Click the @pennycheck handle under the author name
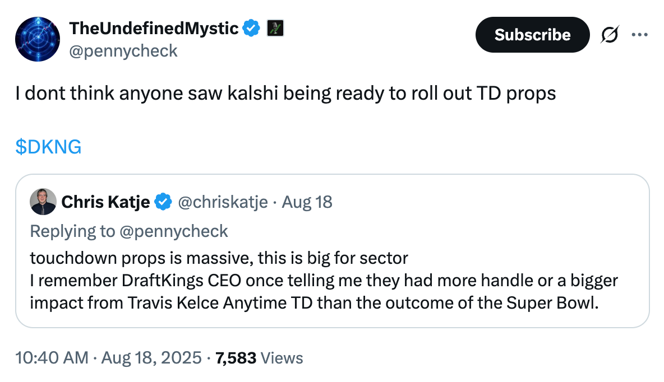The width and height of the screenshot is (664, 382). click(x=123, y=51)
